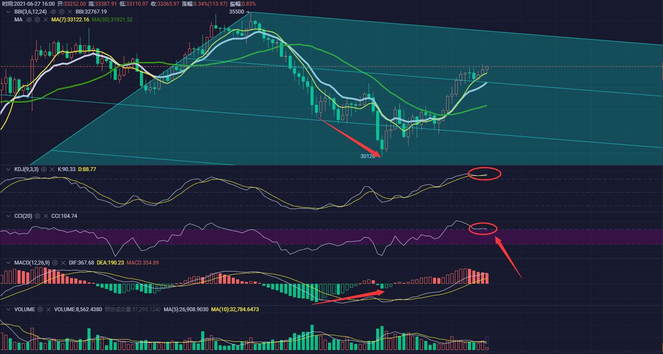663x354 pixels.
Task: Select the K:90.33 readout
Action: [x=66, y=169]
